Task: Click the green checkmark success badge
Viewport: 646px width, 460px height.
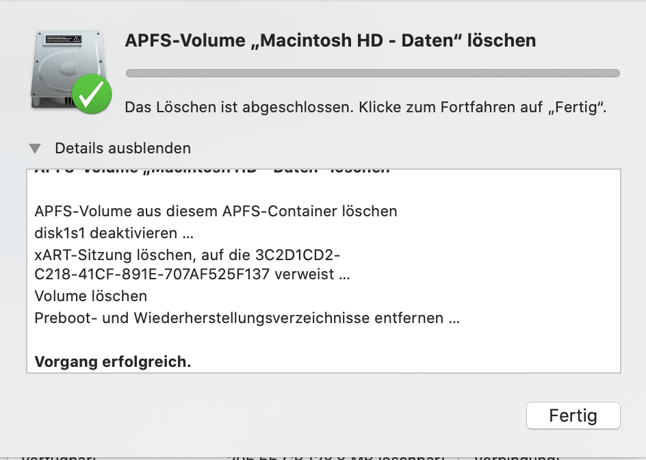Action: pos(92,94)
